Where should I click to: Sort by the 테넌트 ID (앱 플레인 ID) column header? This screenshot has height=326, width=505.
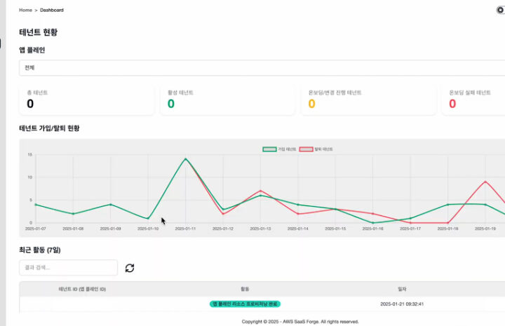(82, 289)
